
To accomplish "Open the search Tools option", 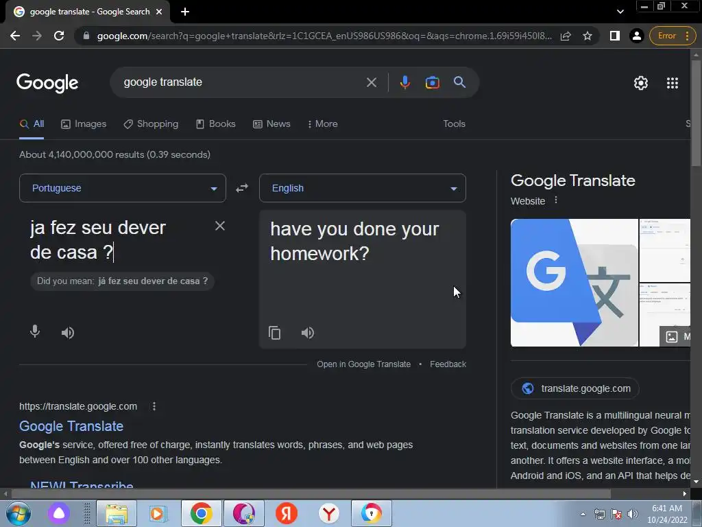I will click(454, 124).
